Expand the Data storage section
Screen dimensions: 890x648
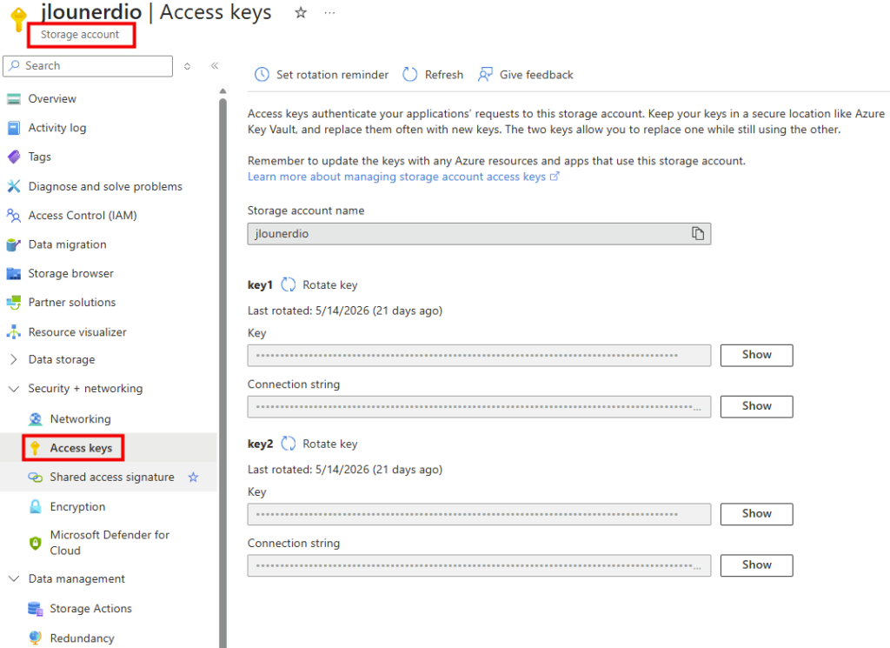pos(14,359)
